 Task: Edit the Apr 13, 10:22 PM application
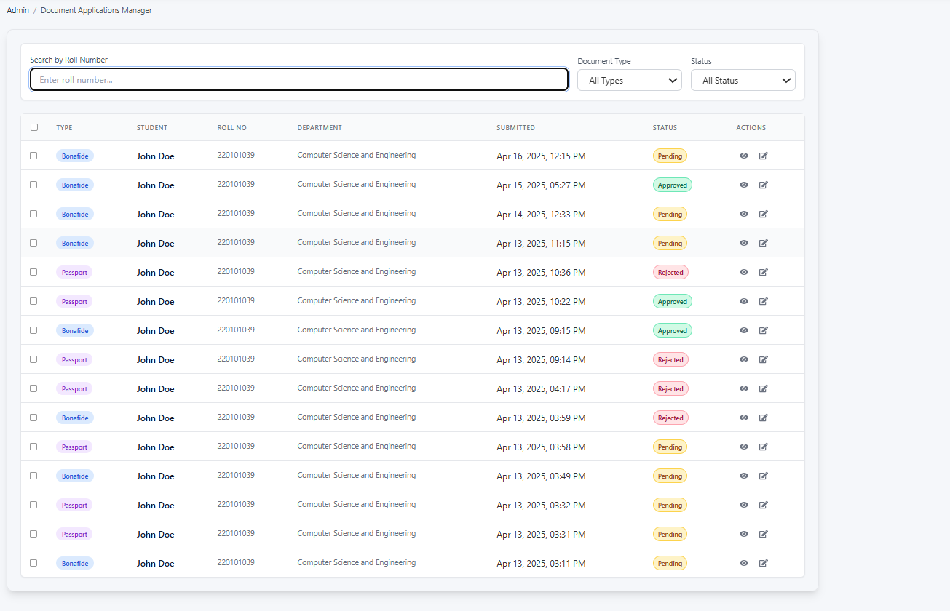[x=764, y=301]
